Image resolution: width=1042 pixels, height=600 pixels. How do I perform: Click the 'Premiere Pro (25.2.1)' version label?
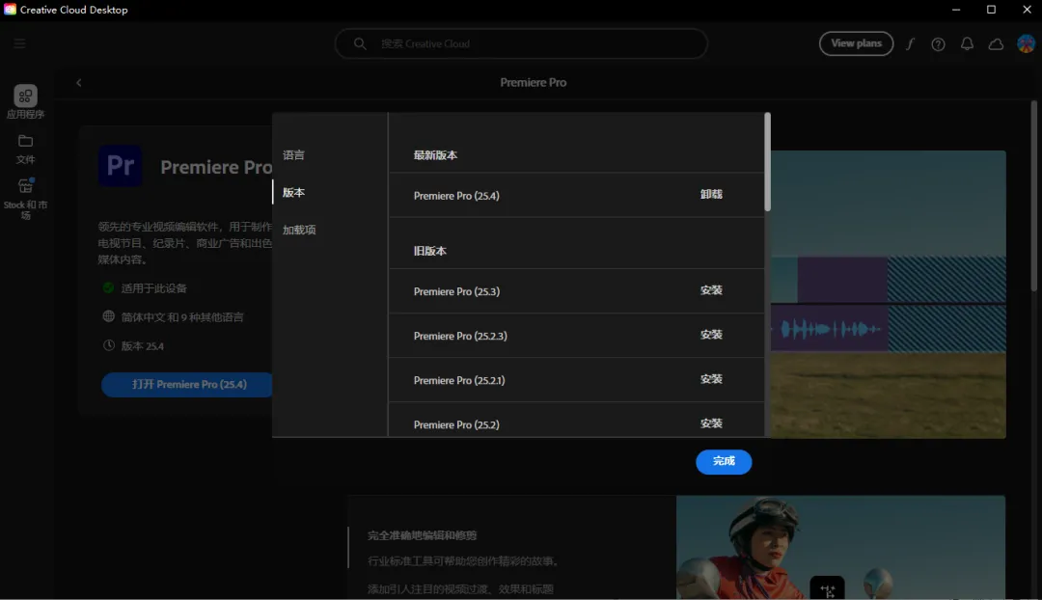[459, 381]
